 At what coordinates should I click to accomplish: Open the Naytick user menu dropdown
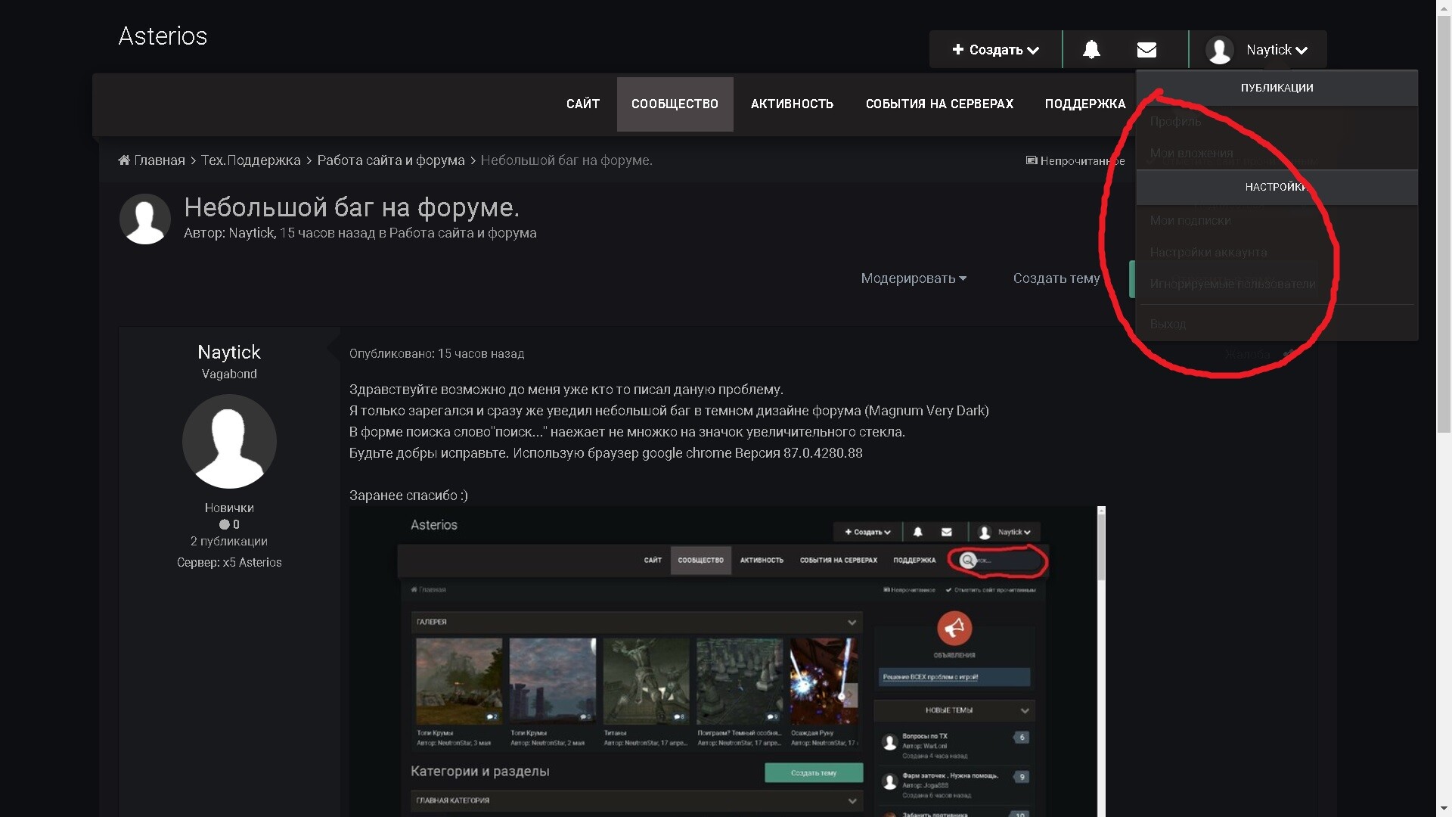(x=1277, y=50)
